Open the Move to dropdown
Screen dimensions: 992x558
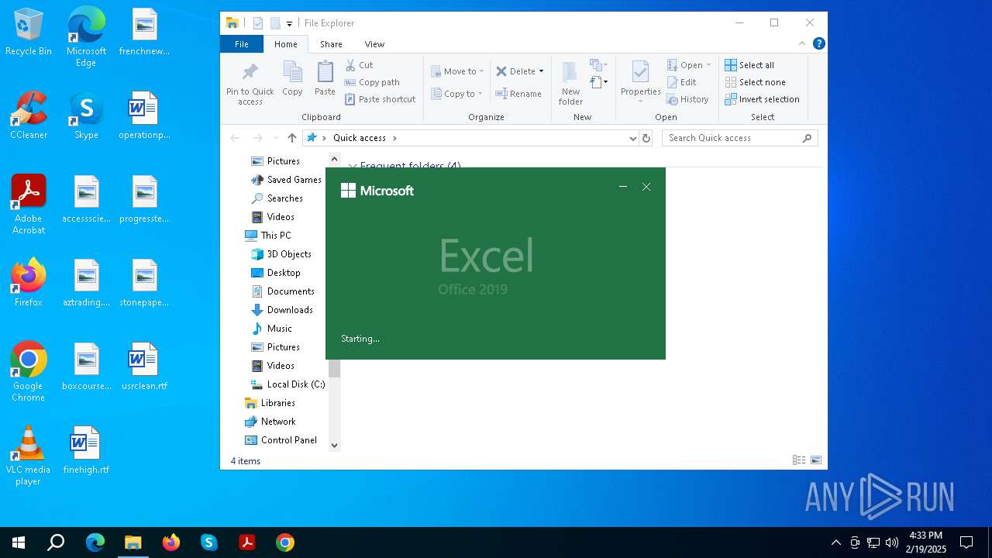click(457, 71)
